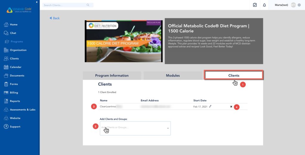Click the Start Date column header
The height and width of the screenshot is (155, 305).
(200, 100)
